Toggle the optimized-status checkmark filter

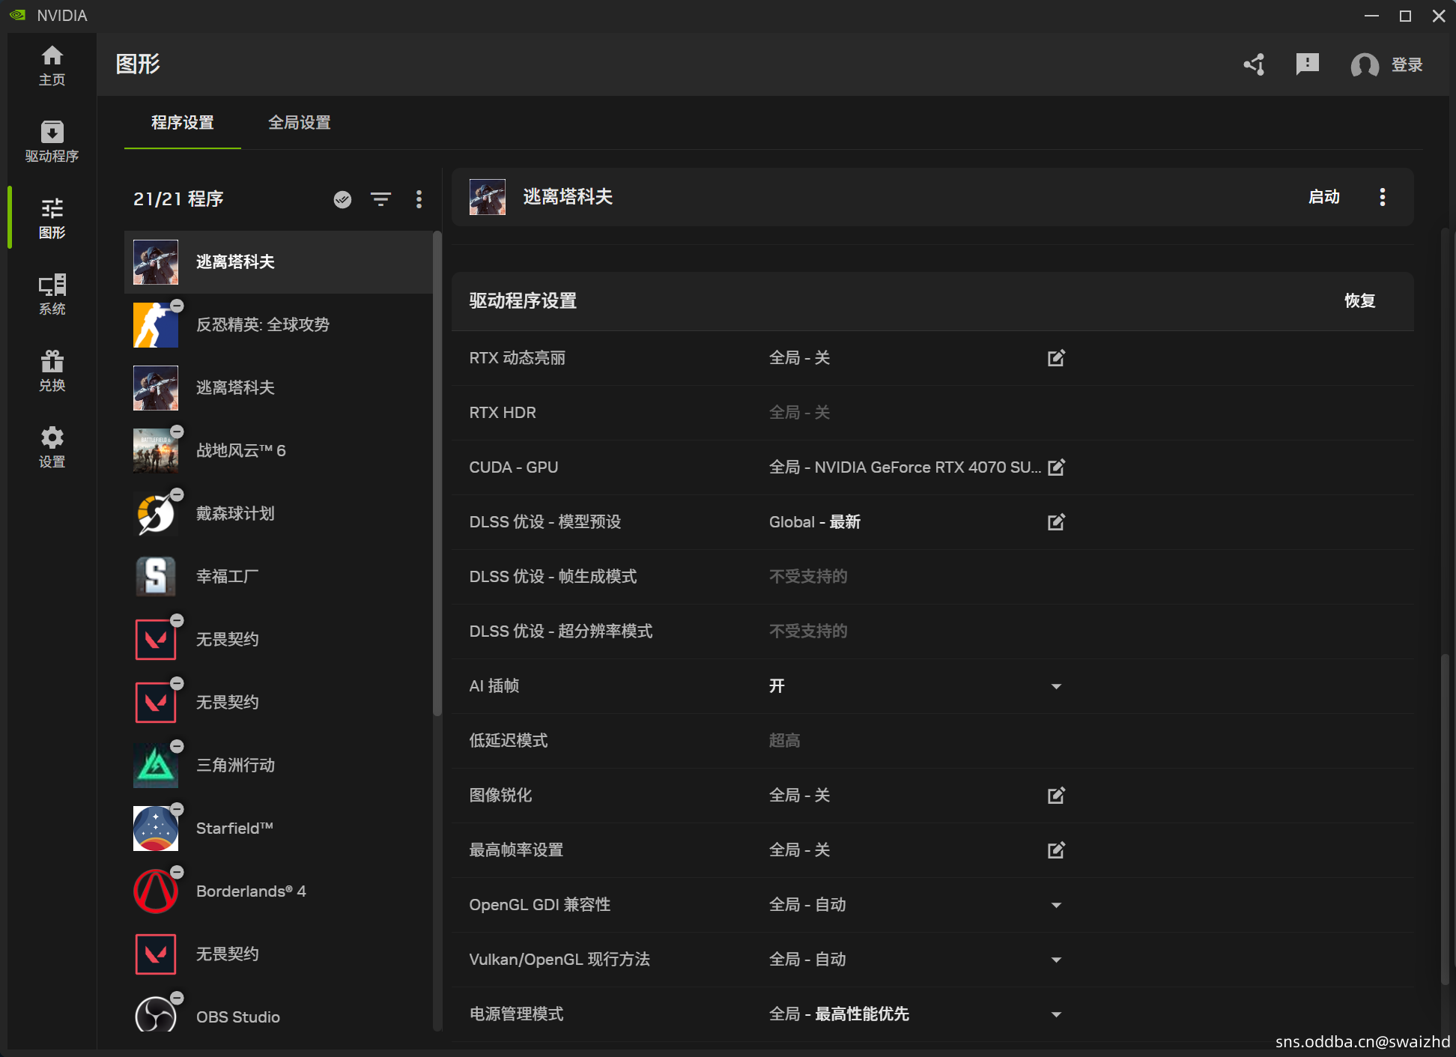pyautogui.click(x=342, y=199)
